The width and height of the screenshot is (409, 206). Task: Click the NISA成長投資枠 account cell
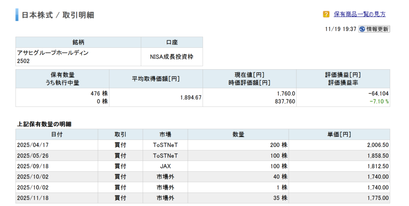(x=172, y=57)
